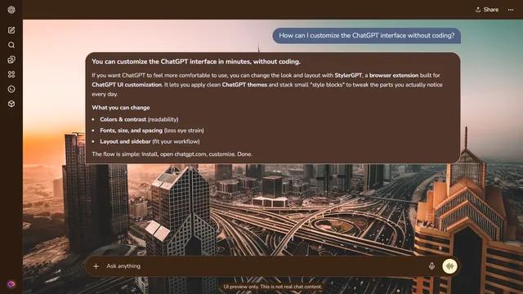Start a new chat with compose icon
Screen dimensions: 523x294
(11, 30)
